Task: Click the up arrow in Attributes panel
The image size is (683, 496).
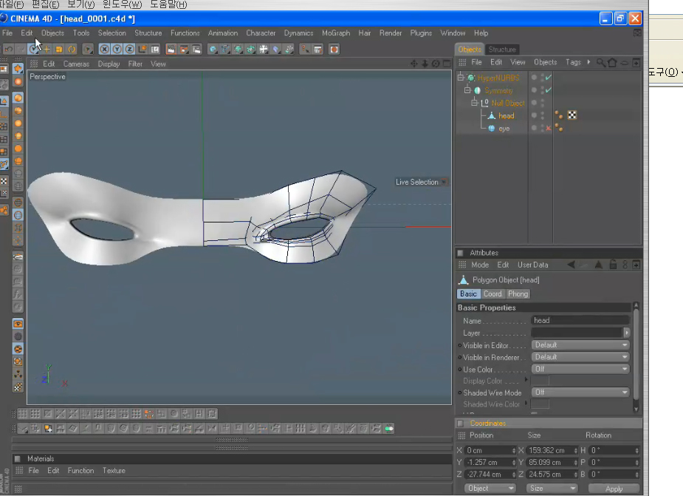Action: pos(599,265)
